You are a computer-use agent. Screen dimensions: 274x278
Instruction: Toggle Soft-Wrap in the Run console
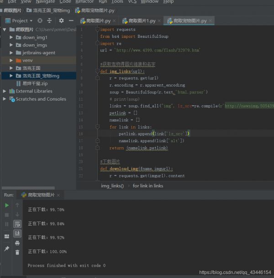(17, 224)
